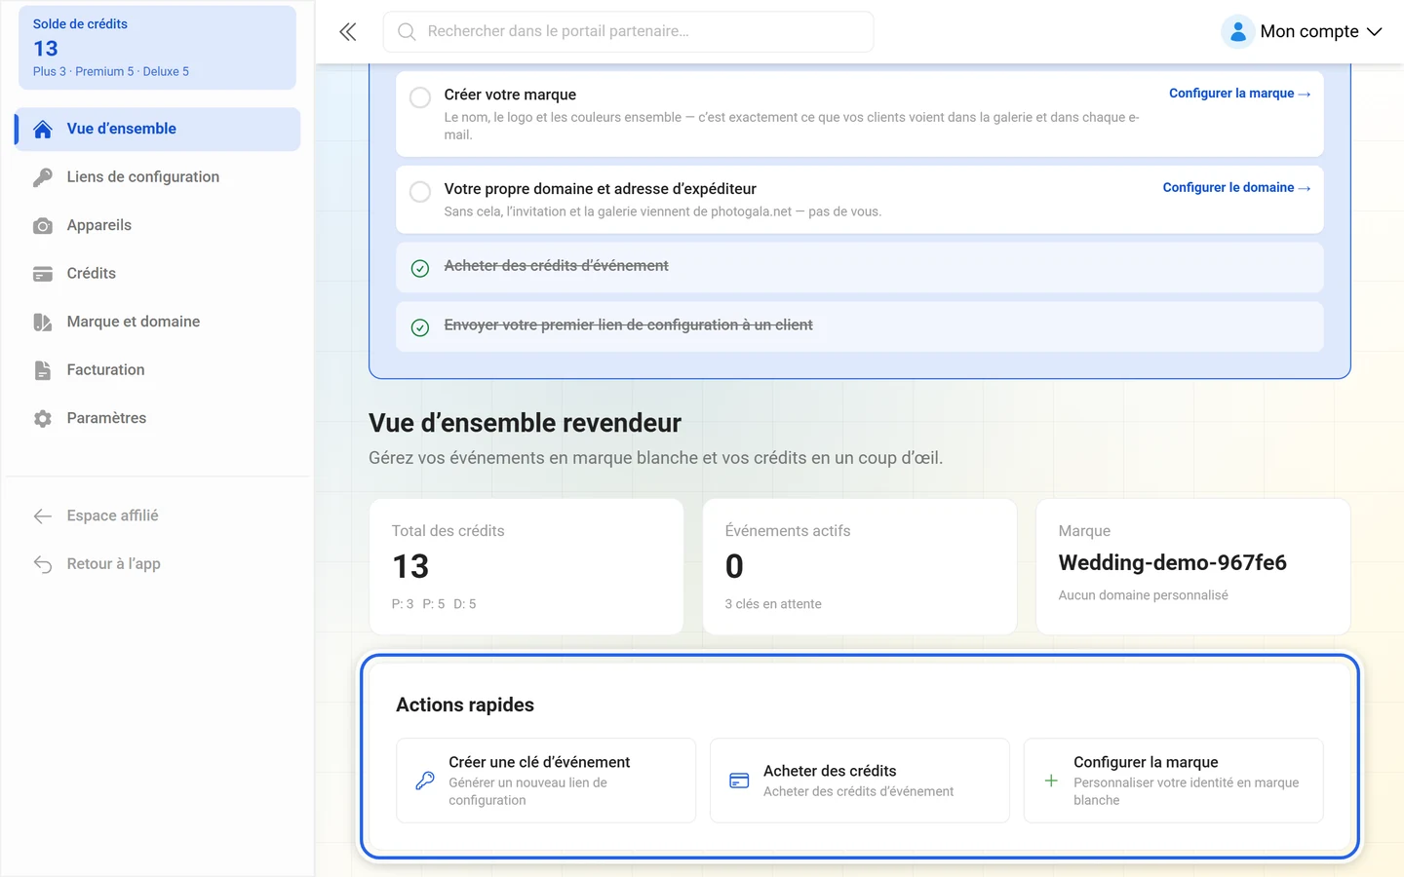This screenshot has height=877, width=1404.
Task: Click the key icon in Créer une clé d'événement
Action: (425, 781)
